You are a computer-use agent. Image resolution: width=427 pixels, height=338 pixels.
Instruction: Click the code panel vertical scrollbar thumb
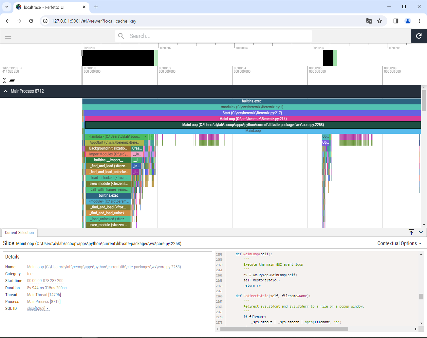(x=421, y=296)
